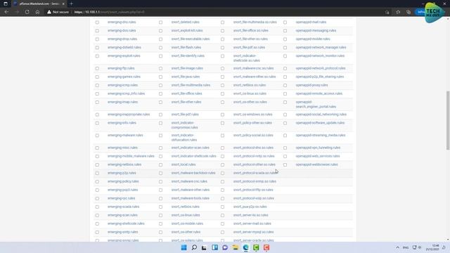Open snort_file-executable.rules link

click(x=191, y=39)
